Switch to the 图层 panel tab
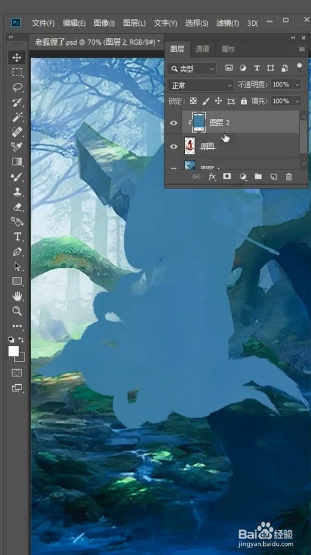The width and height of the screenshot is (311, 555). click(177, 49)
